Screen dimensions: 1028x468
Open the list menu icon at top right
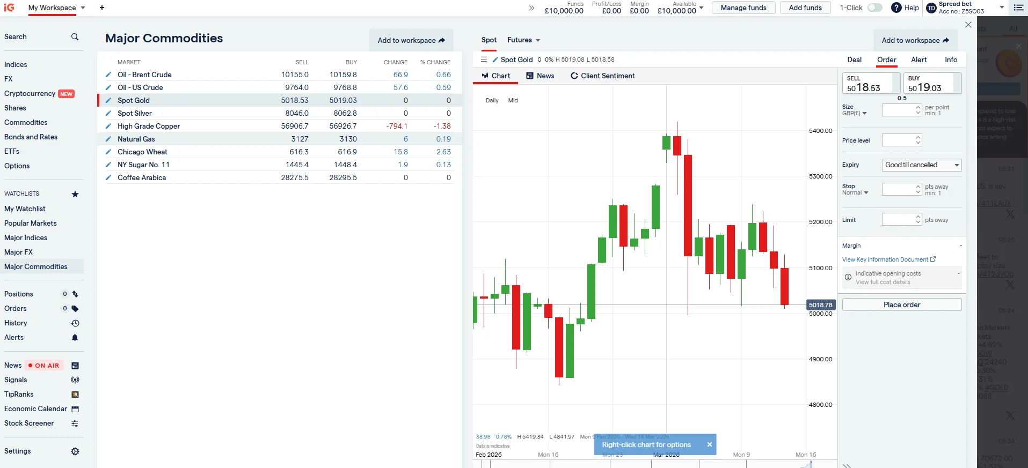(x=1018, y=8)
